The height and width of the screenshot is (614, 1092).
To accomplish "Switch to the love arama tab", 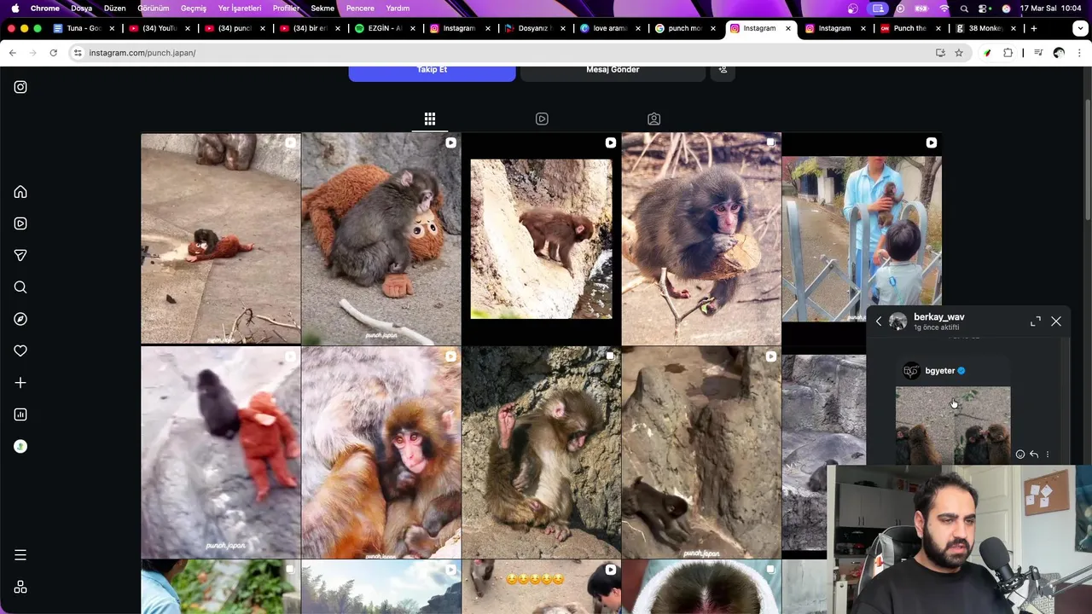I will [x=610, y=28].
